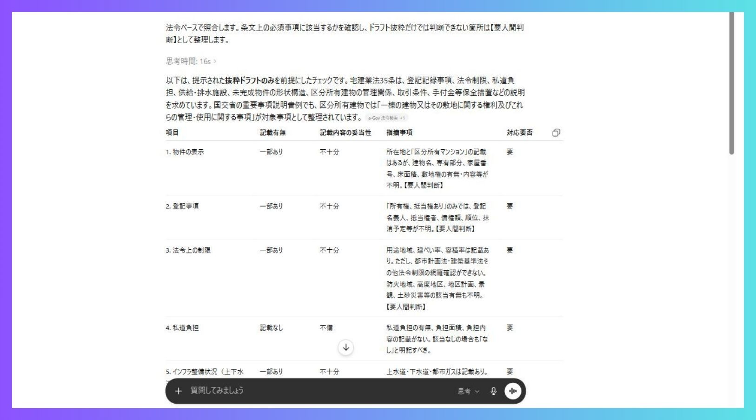Click the vertical scrollbar thumb

pyautogui.click(x=732, y=84)
